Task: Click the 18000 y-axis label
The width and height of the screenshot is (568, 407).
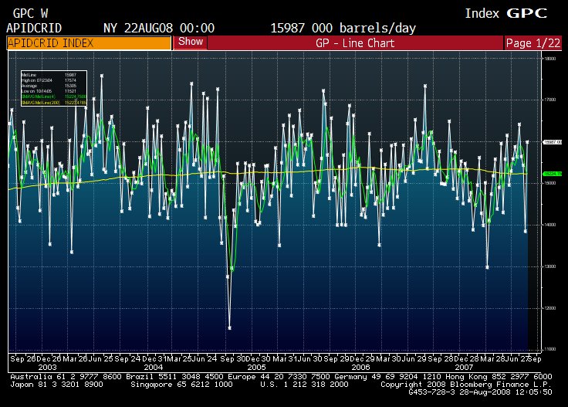Action: [550, 59]
